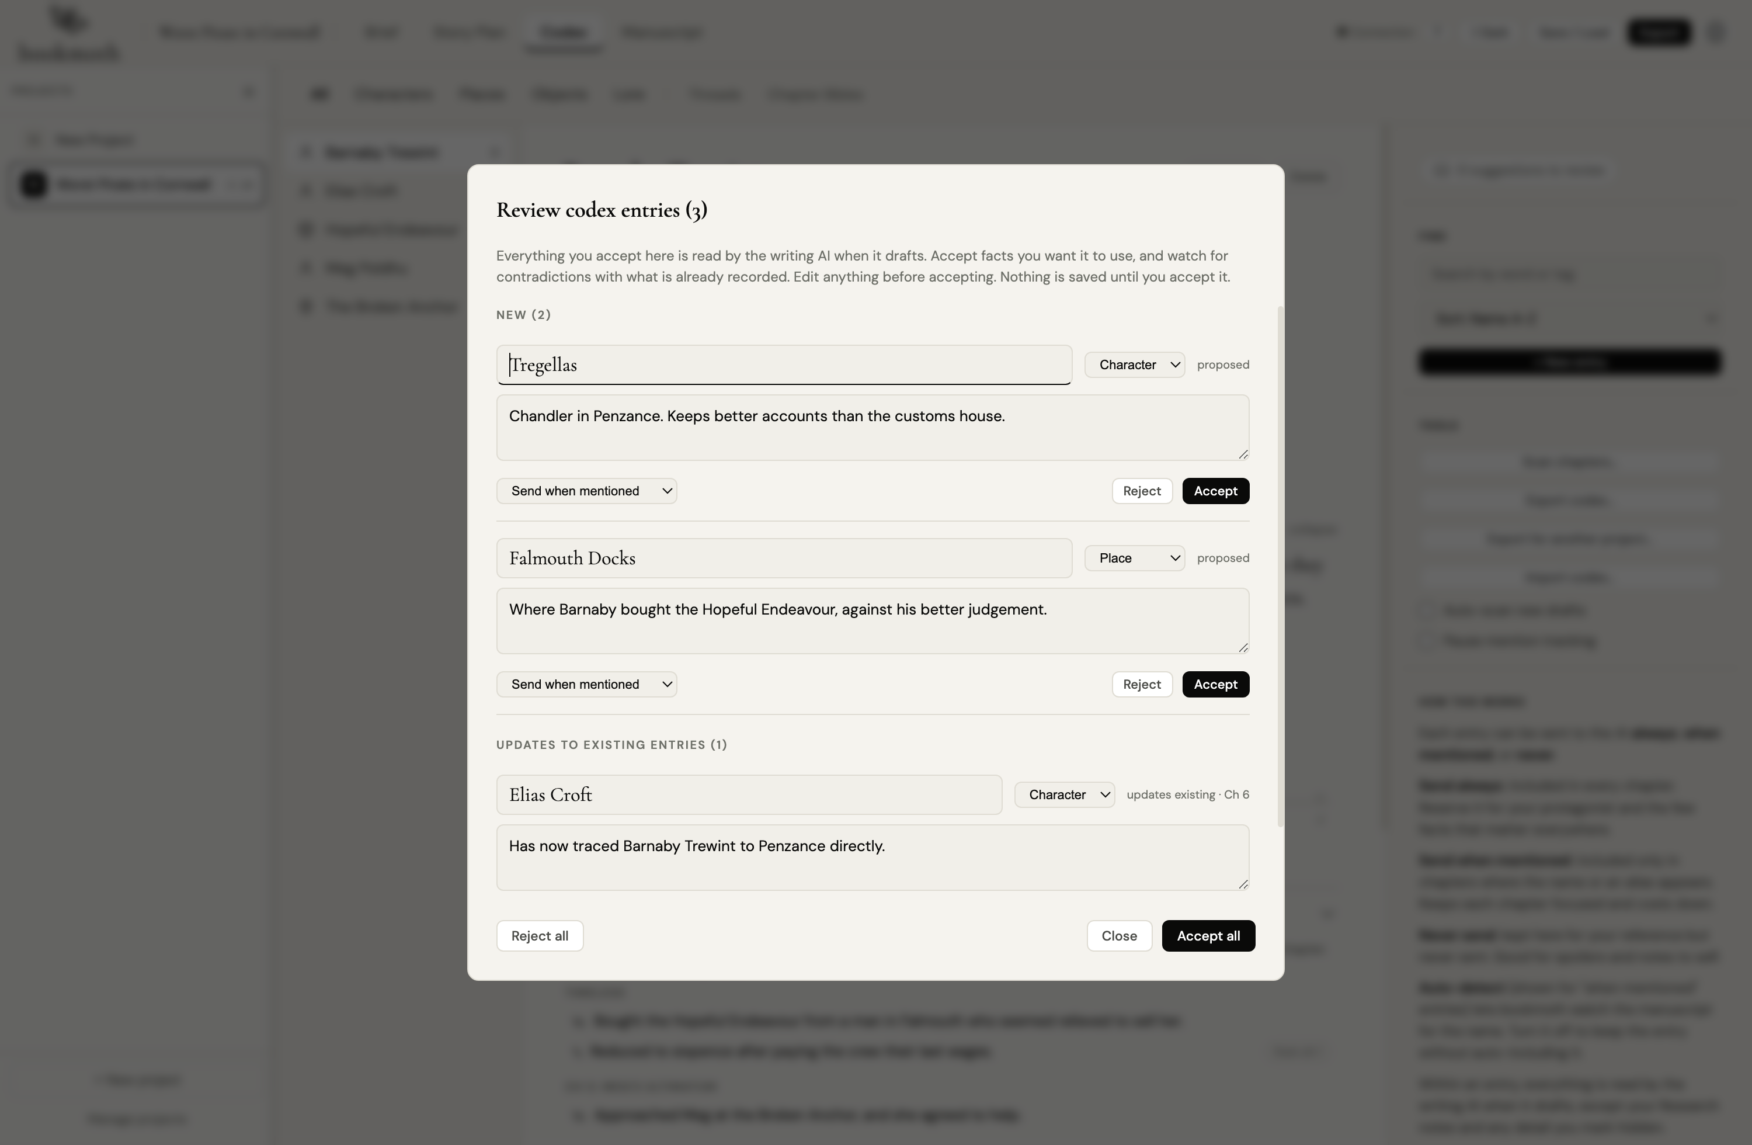Image resolution: width=1752 pixels, height=1145 pixels.
Task: Click the 'Review codex entries (3)' heading
Action: [x=602, y=210]
